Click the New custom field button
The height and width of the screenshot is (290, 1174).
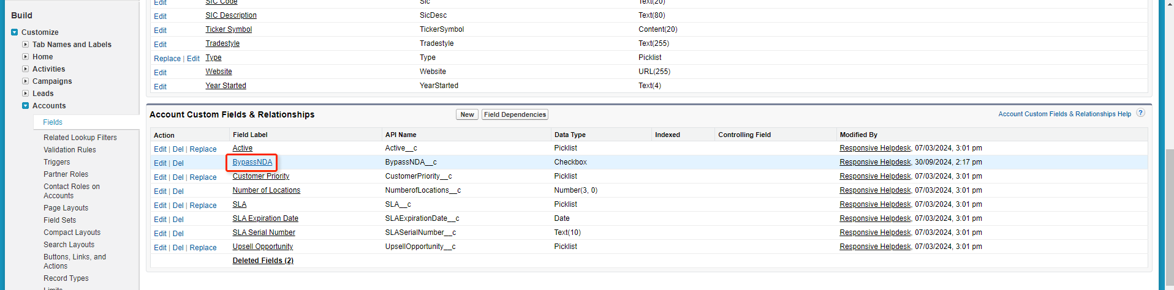tap(467, 114)
